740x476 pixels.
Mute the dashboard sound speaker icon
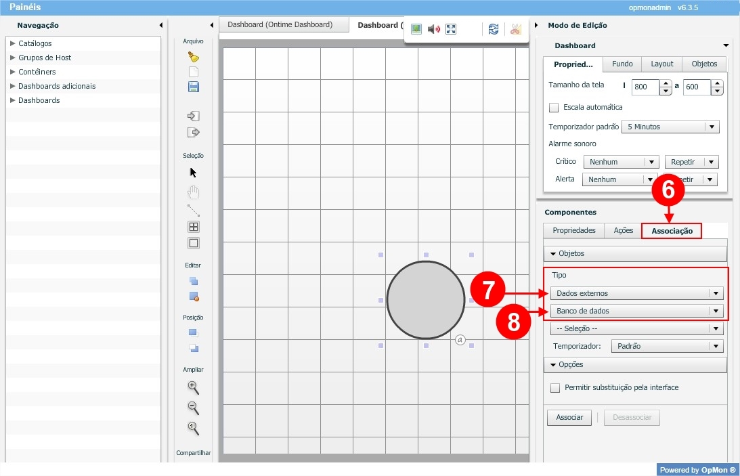click(x=434, y=29)
